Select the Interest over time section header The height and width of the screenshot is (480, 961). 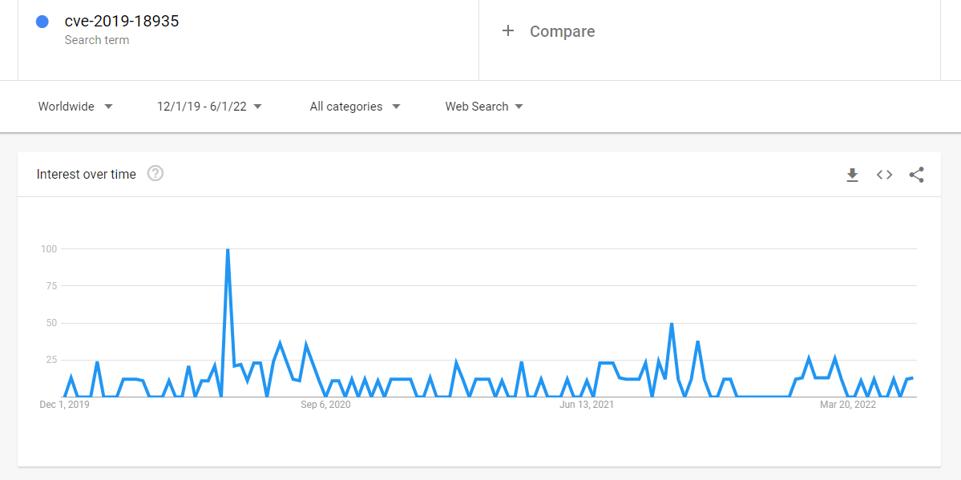click(86, 174)
